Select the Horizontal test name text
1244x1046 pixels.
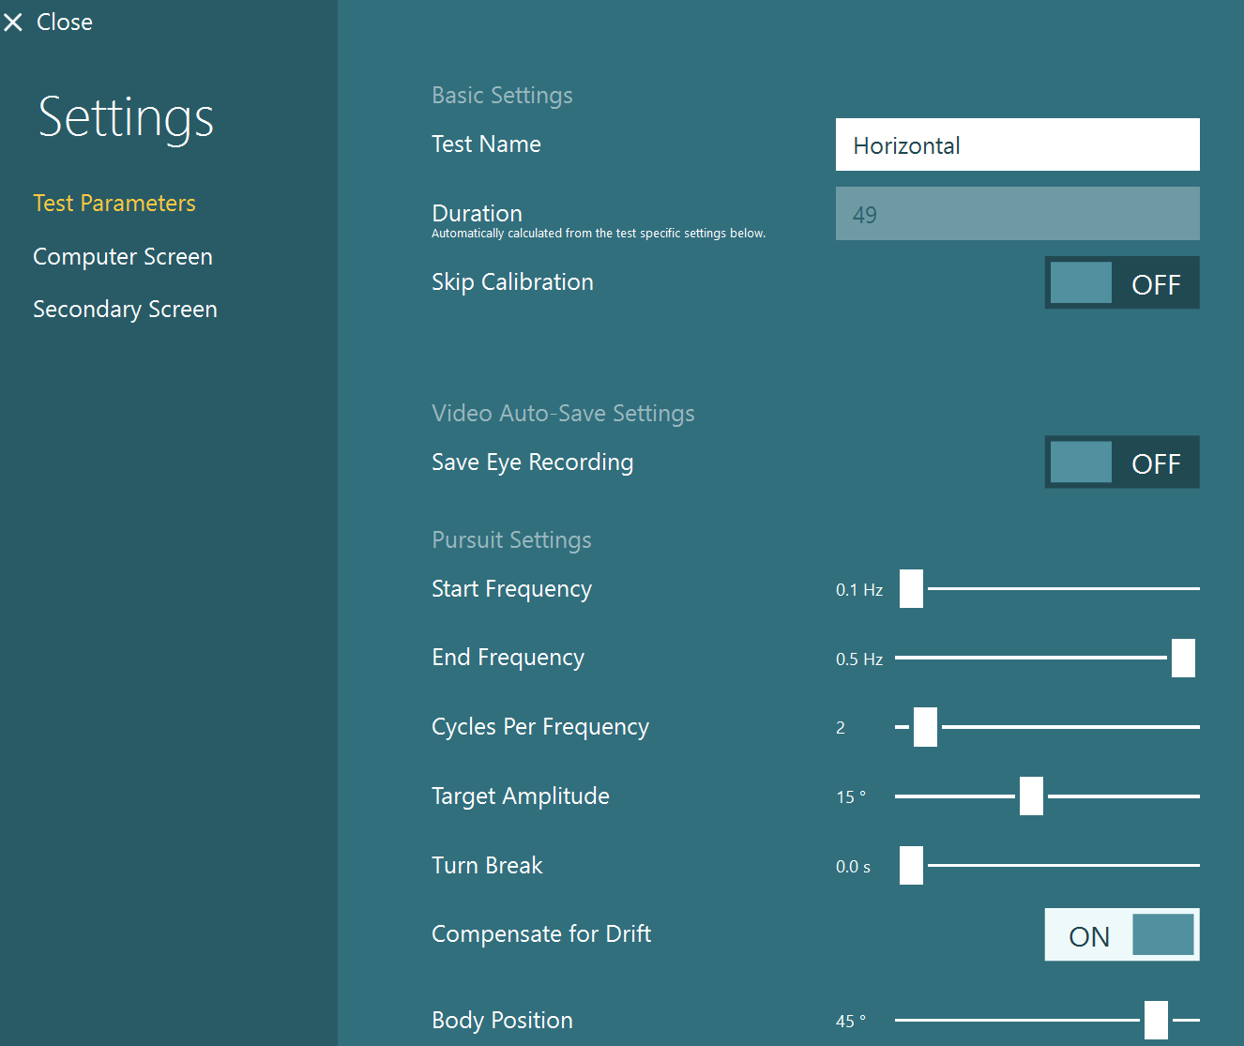906,144
